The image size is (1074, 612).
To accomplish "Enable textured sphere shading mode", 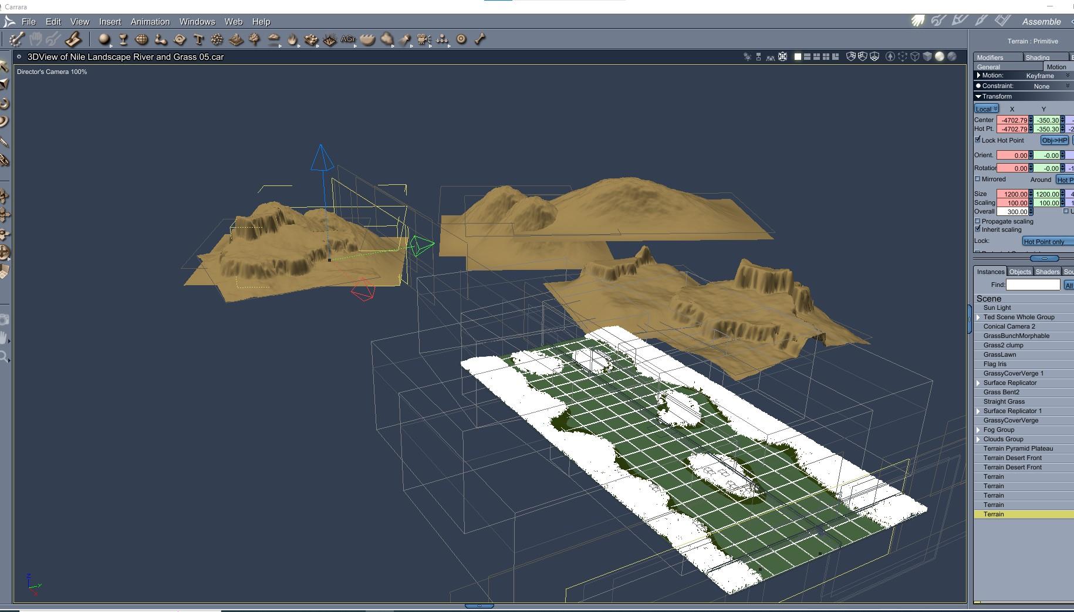I will click(952, 57).
